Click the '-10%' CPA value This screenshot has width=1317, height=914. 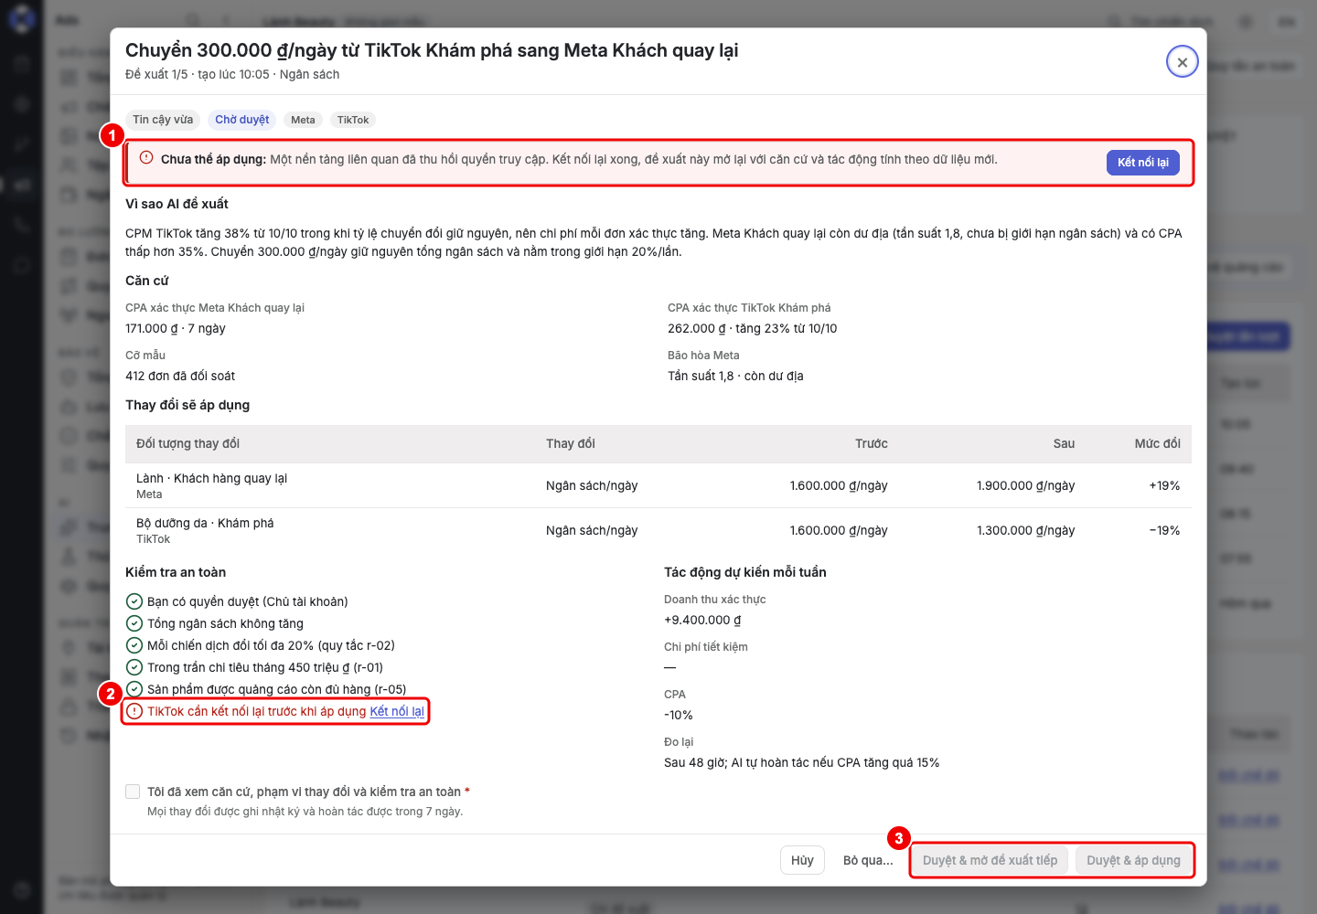679,715
